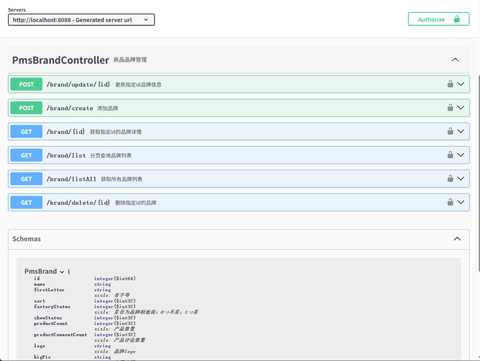The width and height of the screenshot is (480, 361).
Task: Toggle the PmsBrand schema model arrow
Action: (62, 272)
